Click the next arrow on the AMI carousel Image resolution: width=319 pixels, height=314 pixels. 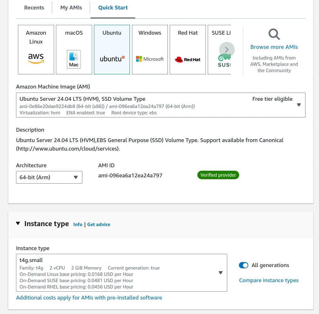(x=227, y=50)
